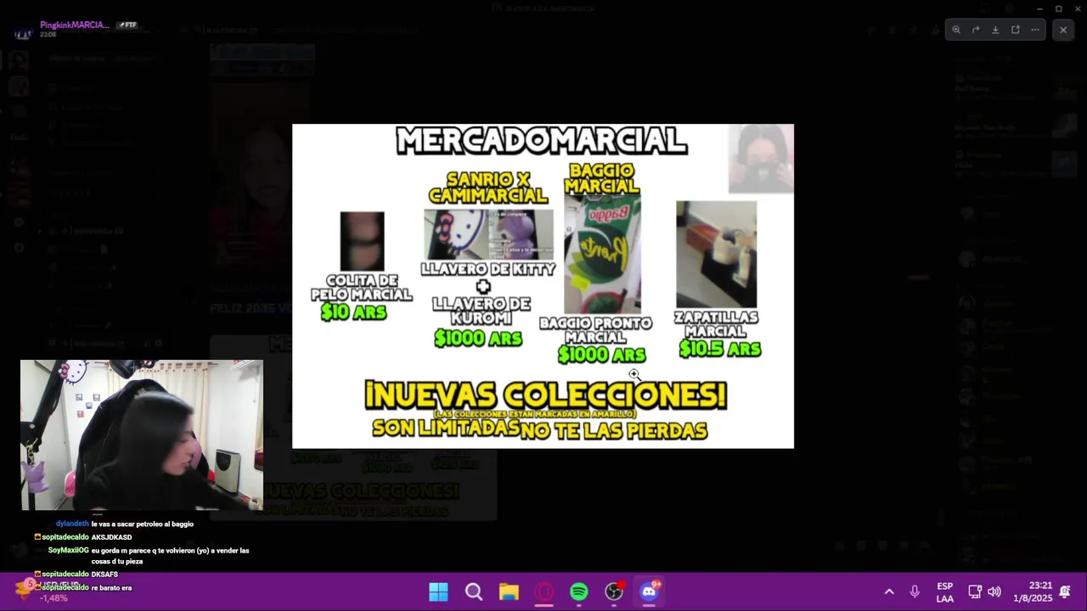The image size is (1087, 611).
Task: Close the image viewer with the X button
Action: point(1063,30)
